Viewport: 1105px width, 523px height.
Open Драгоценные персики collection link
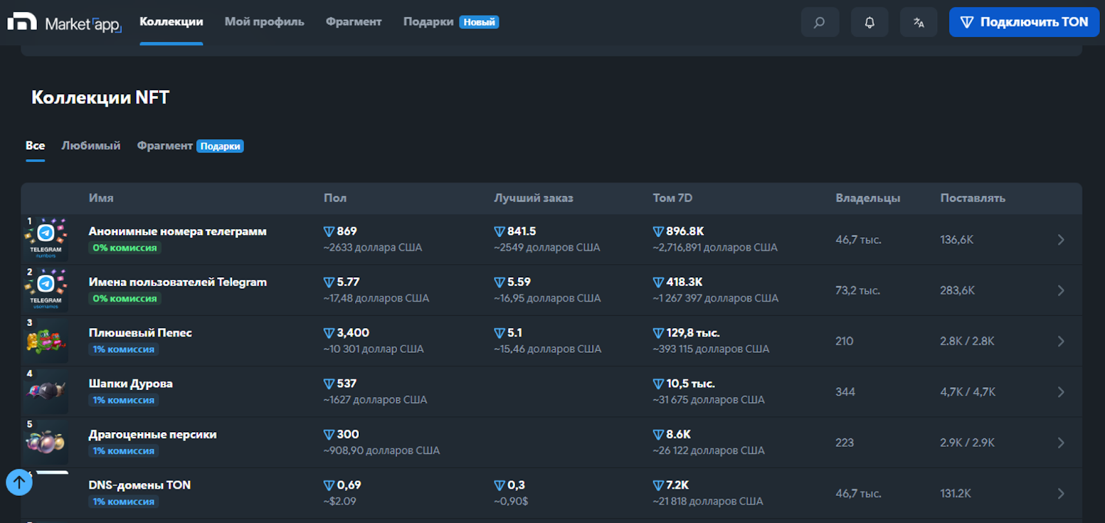click(x=153, y=435)
